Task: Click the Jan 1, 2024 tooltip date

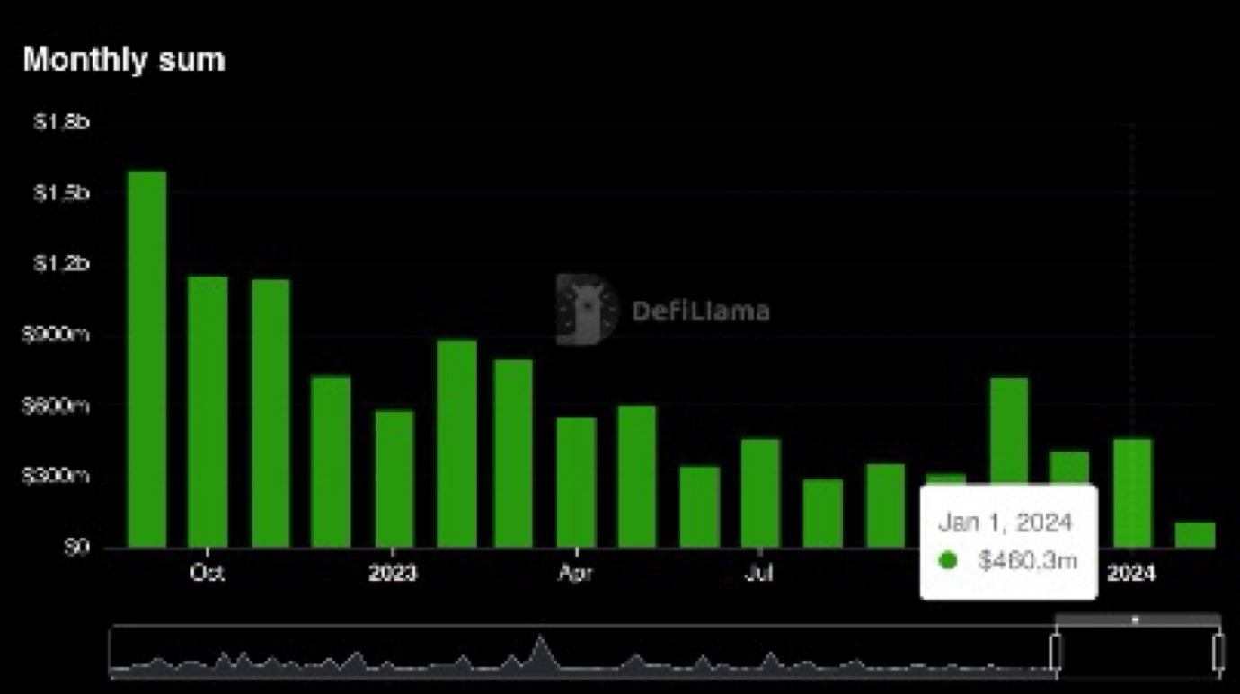Action: click(1005, 523)
